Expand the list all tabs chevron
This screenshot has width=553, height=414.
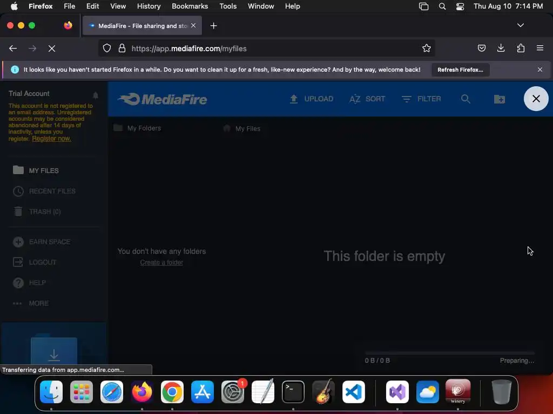pos(520,25)
